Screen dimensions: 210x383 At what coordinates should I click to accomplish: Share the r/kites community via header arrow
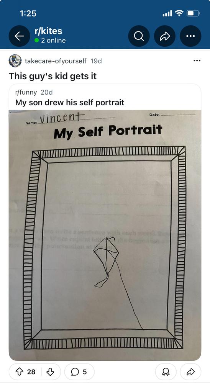click(x=165, y=36)
